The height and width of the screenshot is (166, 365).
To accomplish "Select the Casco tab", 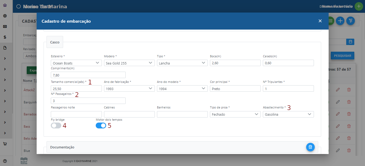I will 55,42.
